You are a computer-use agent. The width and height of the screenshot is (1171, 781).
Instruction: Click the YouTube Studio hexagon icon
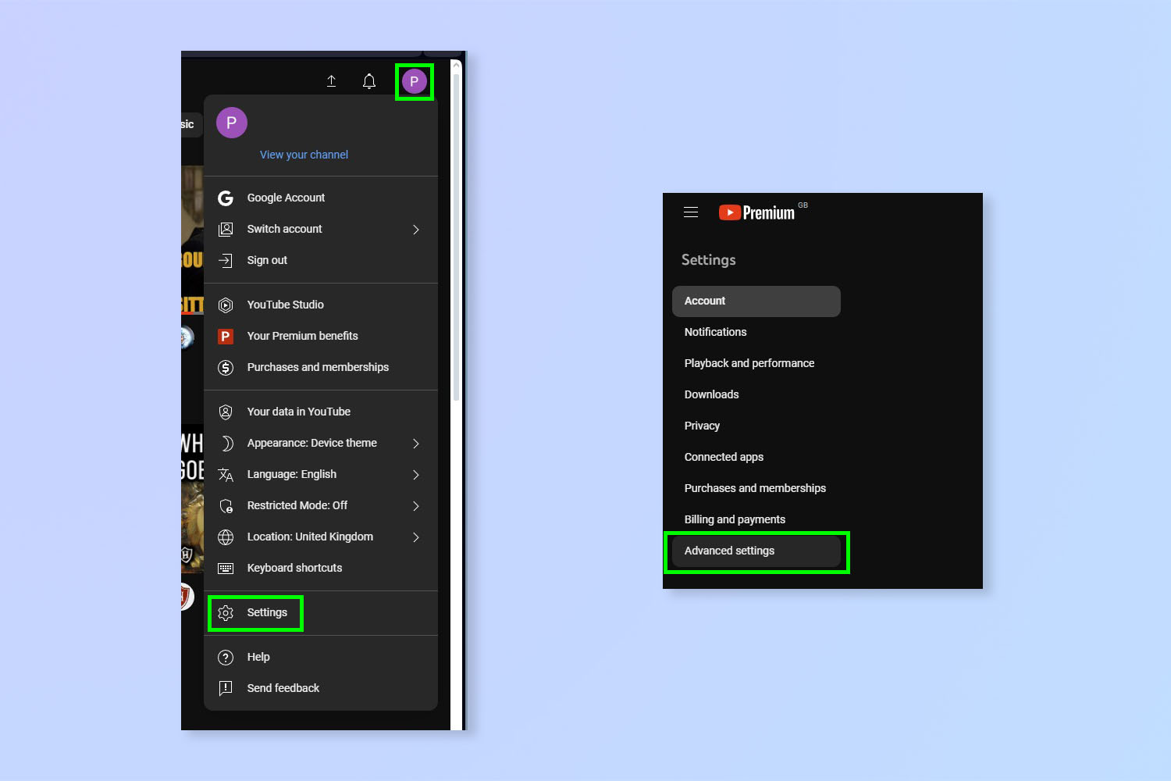click(226, 305)
